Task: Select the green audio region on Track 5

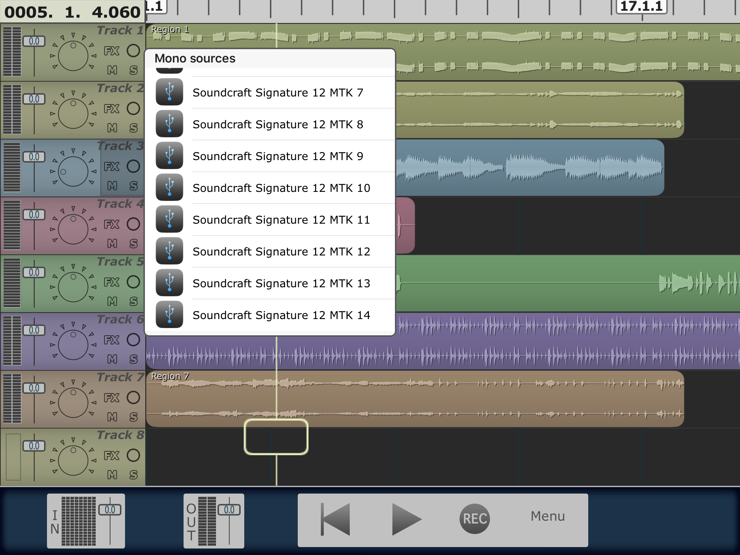Action: (x=568, y=283)
